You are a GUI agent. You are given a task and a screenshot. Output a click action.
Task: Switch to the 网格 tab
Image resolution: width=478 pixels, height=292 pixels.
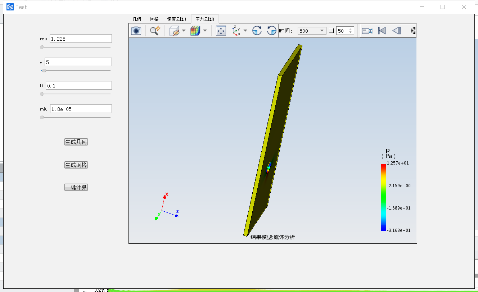tap(154, 19)
